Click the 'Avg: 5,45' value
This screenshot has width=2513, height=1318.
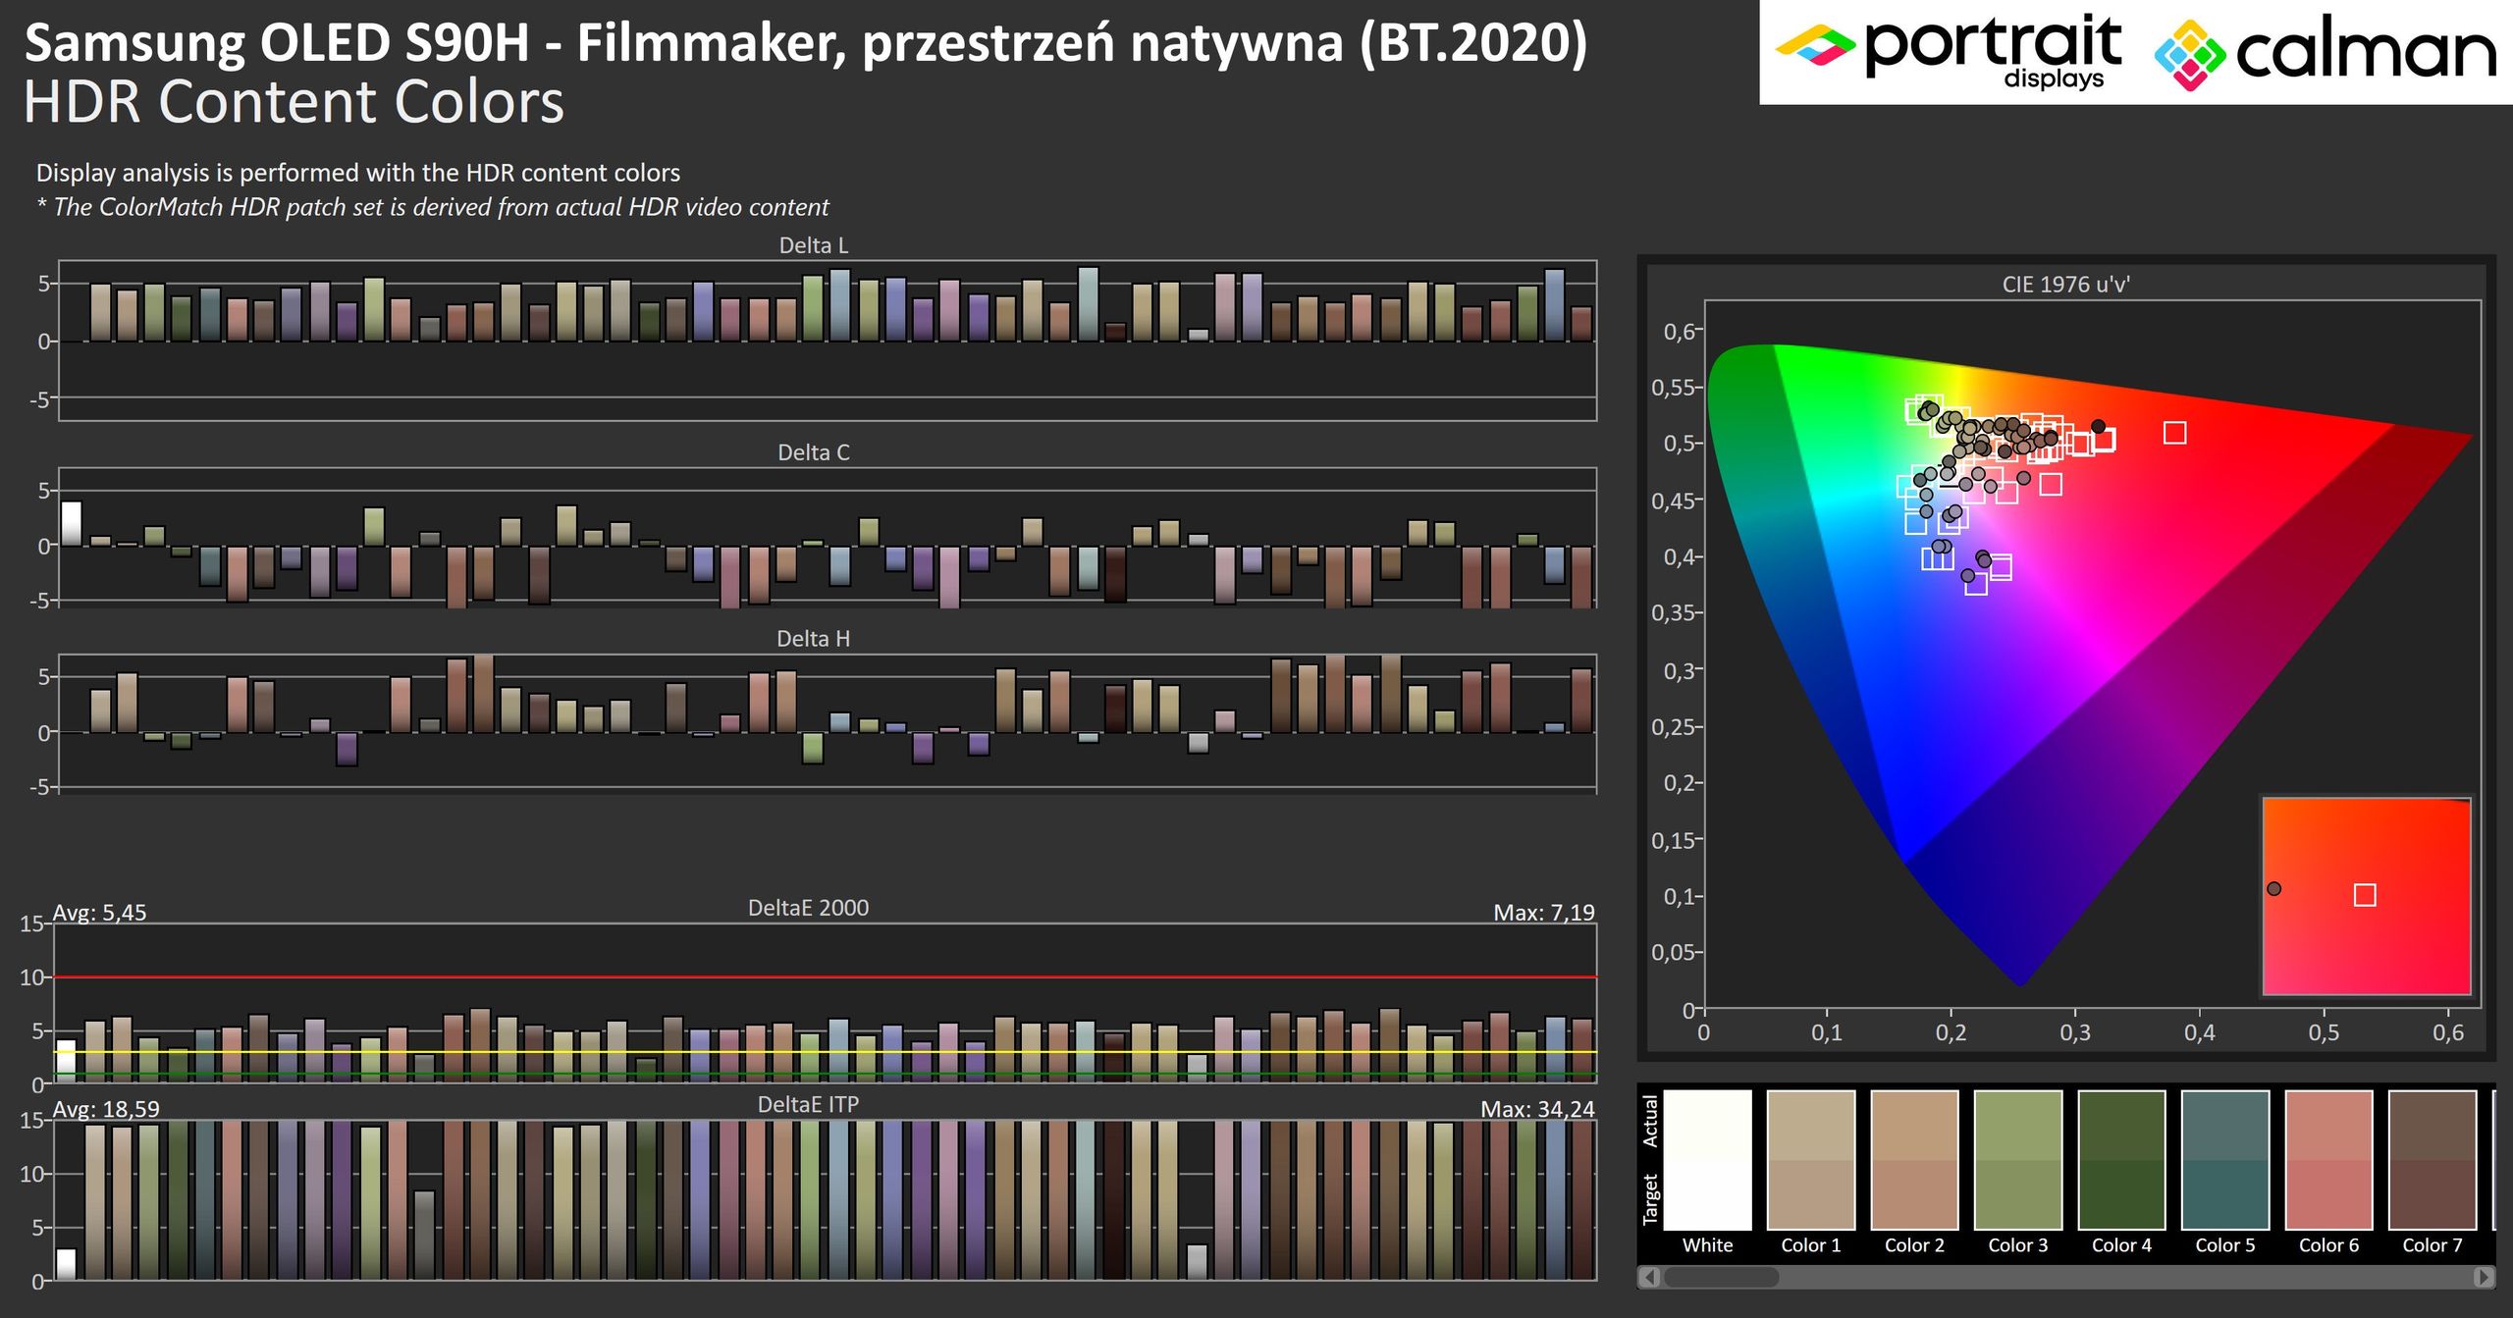(99, 913)
